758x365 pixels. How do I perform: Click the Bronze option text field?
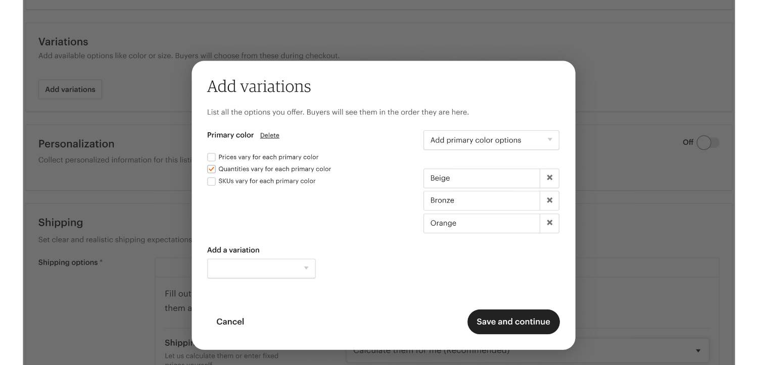pyautogui.click(x=482, y=200)
